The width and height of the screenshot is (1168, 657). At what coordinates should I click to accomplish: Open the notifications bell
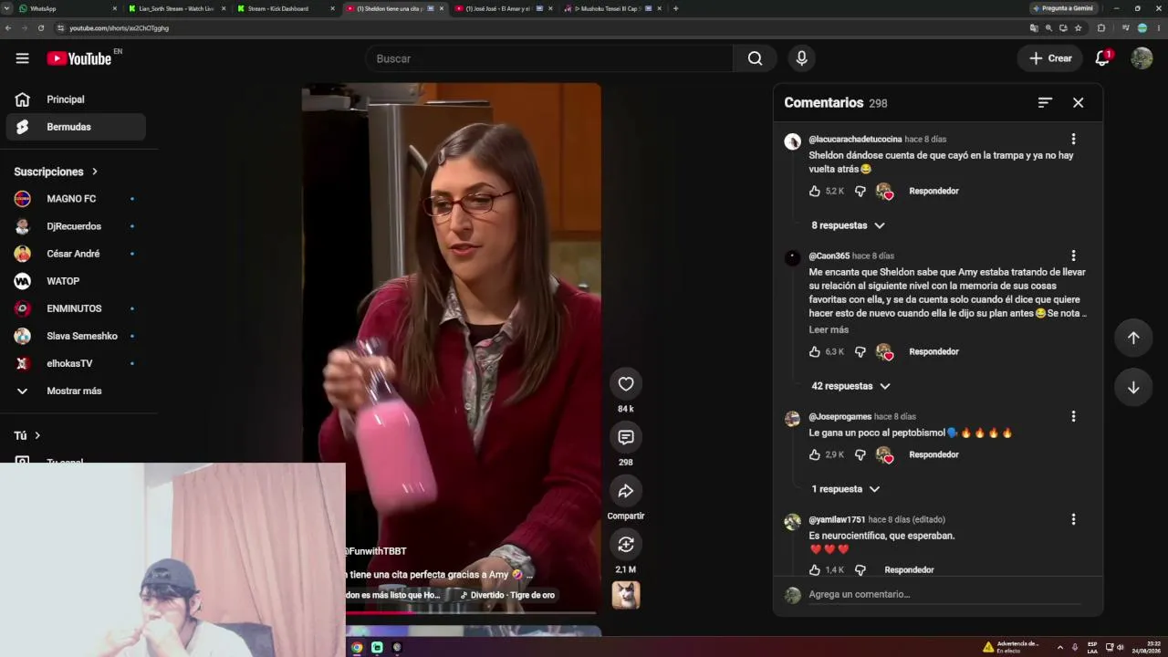click(x=1102, y=58)
